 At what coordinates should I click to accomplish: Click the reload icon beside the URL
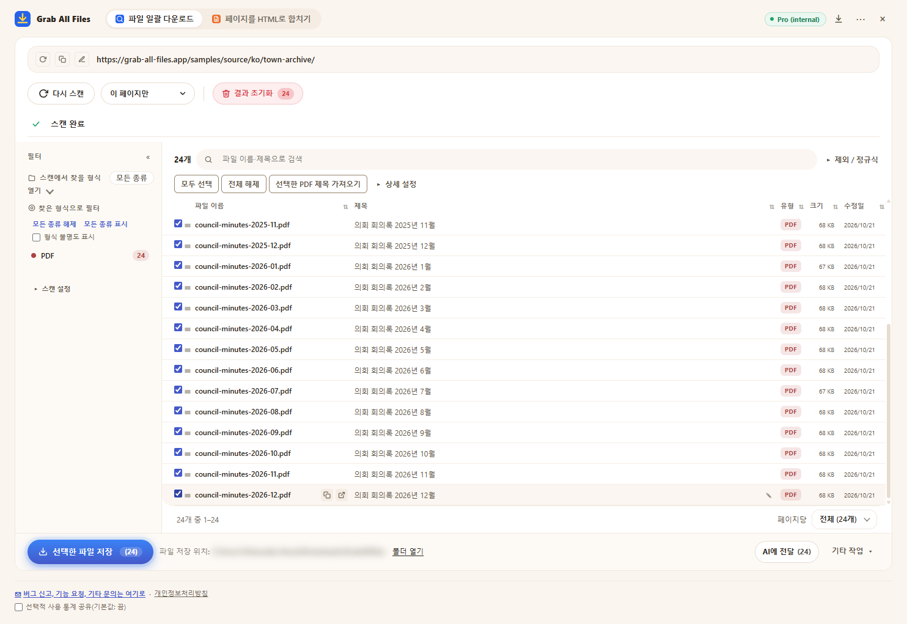(43, 59)
